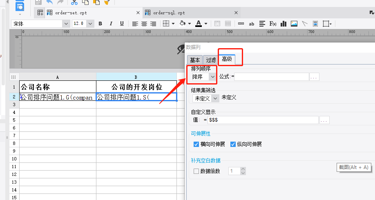
Task: Decrease the data multiple stepper value
Action: [x=243, y=173]
